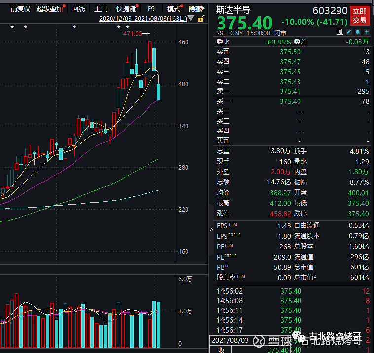Click the 现手 value 160
374x353 pixels.
pos(285,162)
